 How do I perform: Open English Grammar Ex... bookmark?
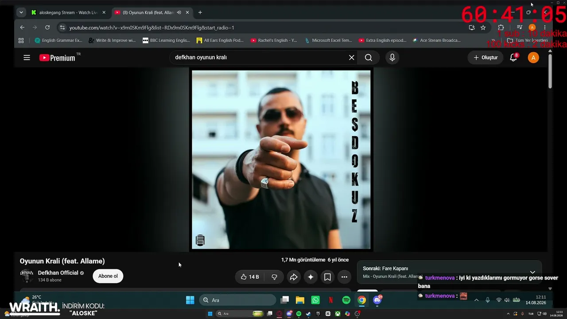pos(58,40)
